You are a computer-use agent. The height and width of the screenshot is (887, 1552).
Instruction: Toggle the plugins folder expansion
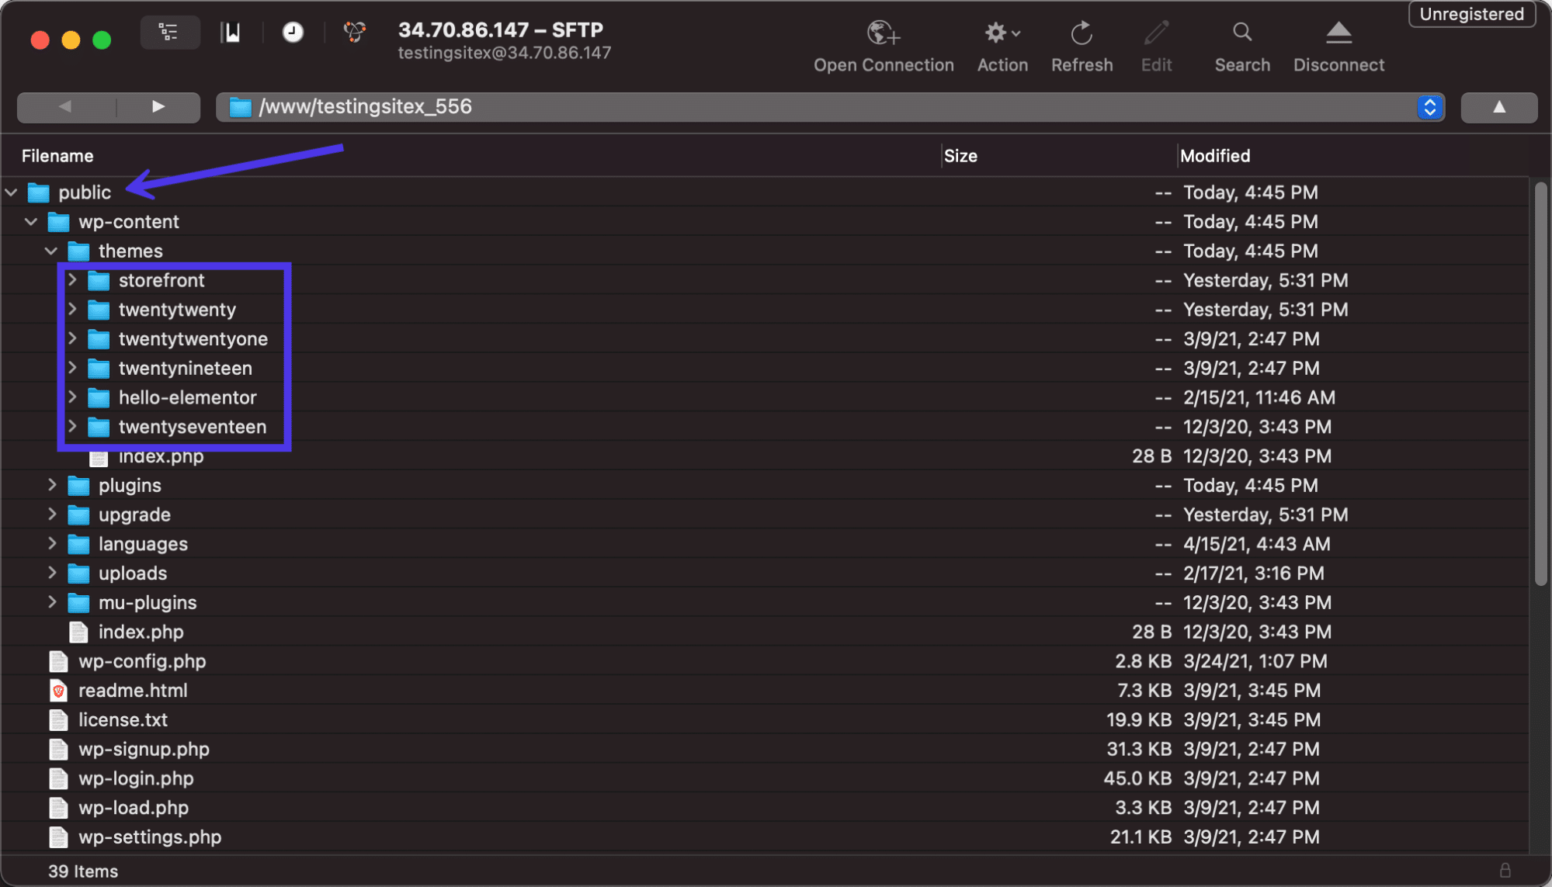[51, 484]
